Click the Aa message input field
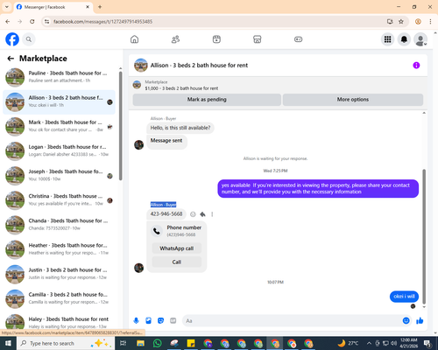The image size is (438, 350). [x=292, y=321]
